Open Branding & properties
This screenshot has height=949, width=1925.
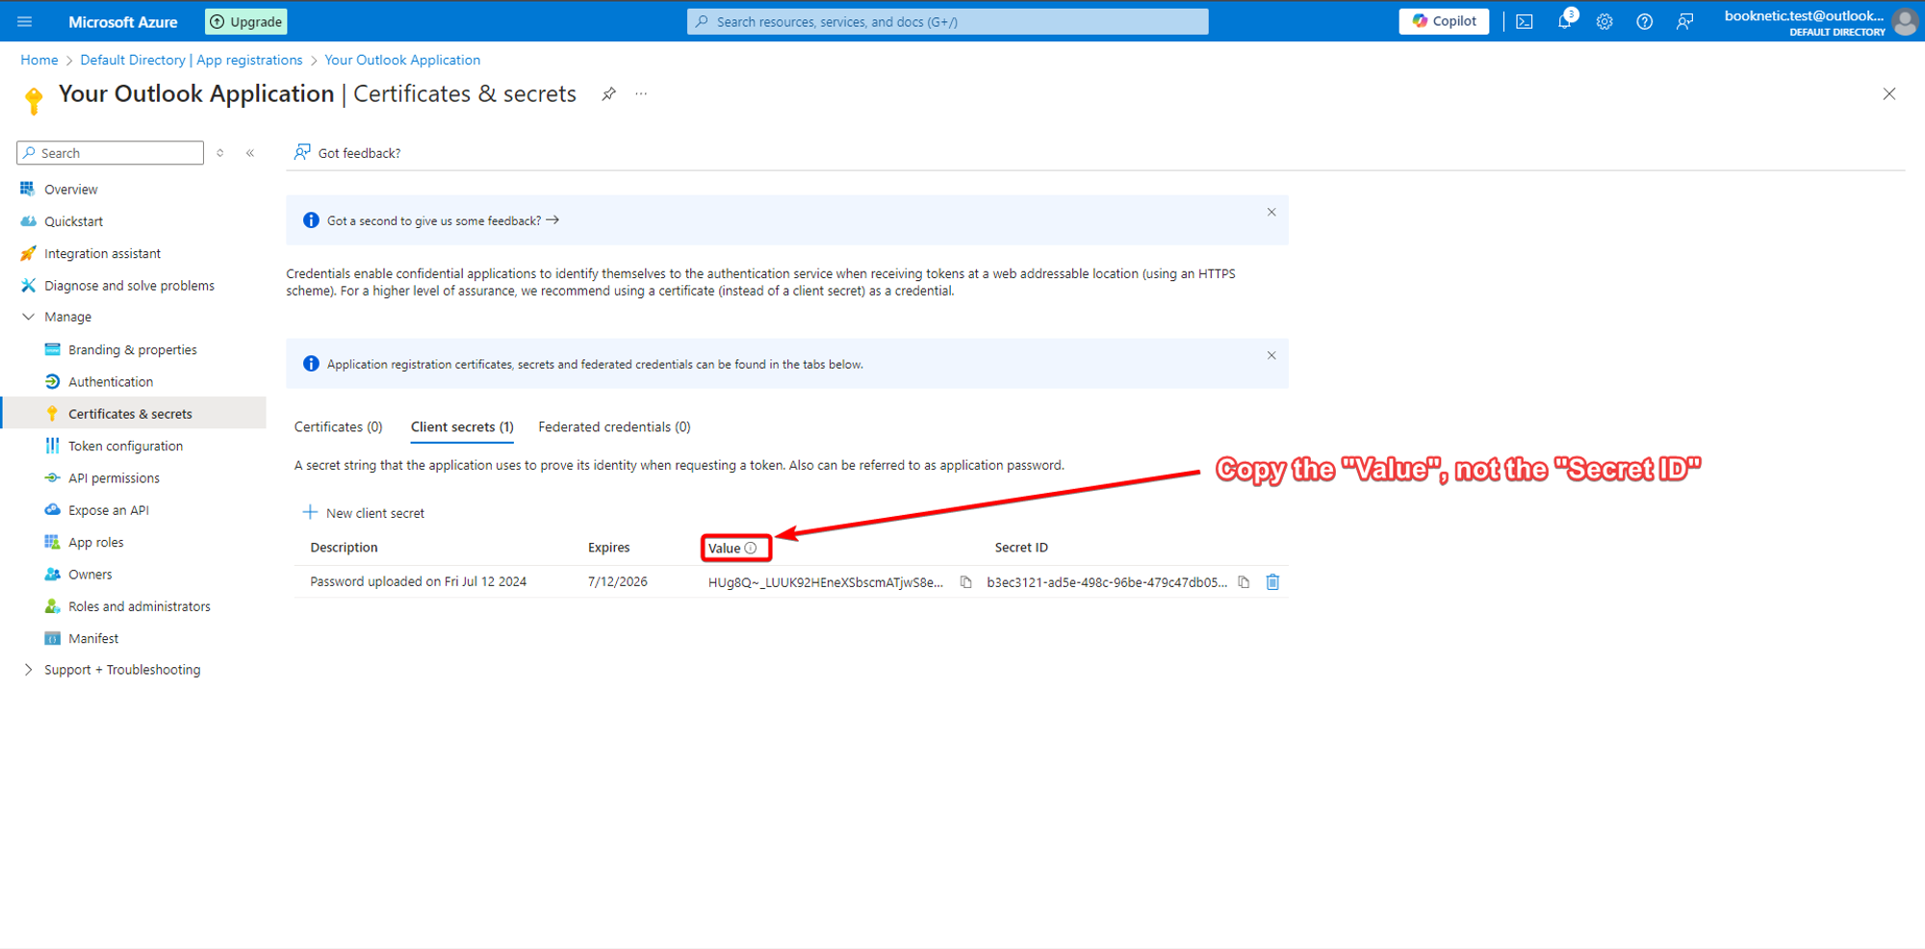pos(135,349)
